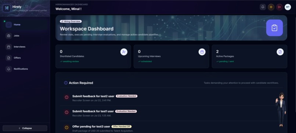Click Recruiter Screen on Jul 23 text
The height and width of the screenshot is (133, 296).
(x=91, y=115)
